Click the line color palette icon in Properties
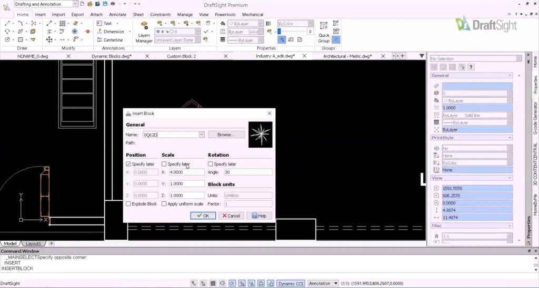The width and height of the screenshot is (539, 288). click(x=223, y=24)
